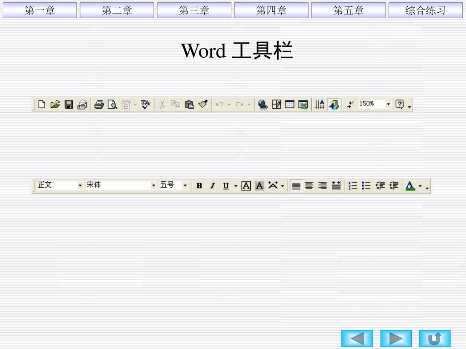Apply Font Color with the green A
The height and width of the screenshot is (349, 466).
point(410,186)
